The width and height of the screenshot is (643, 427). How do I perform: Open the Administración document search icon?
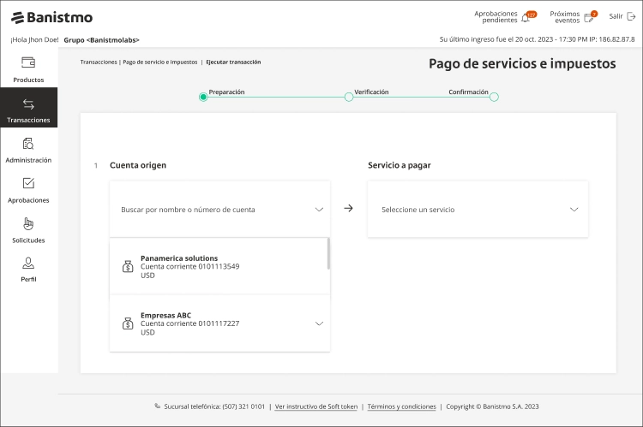click(x=28, y=144)
